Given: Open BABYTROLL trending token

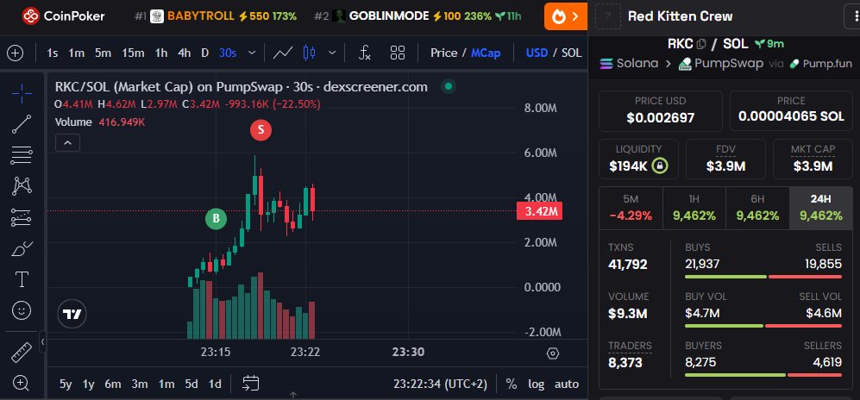Looking at the screenshot, I should (x=216, y=16).
